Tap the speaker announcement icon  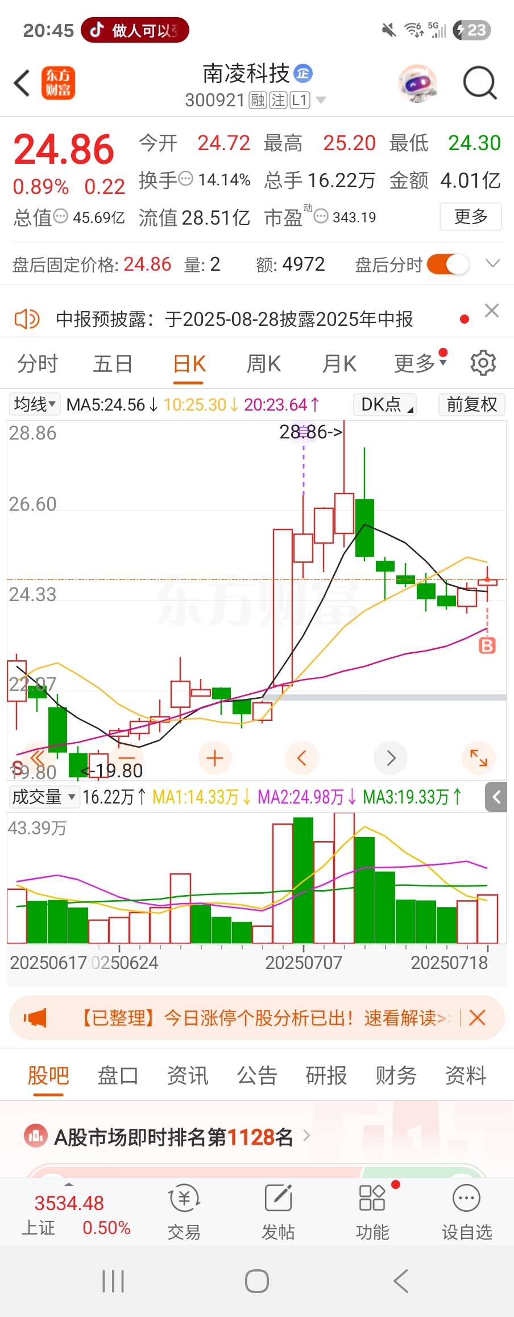point(27,319)
